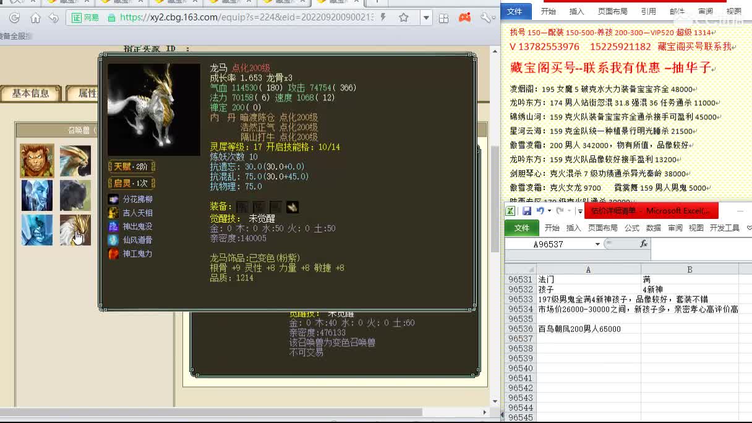Go to the browser home page icon
752x423 pixels.
[35, 18]
